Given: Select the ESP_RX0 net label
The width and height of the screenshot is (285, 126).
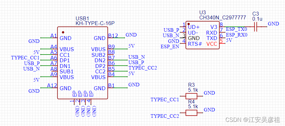Looking at the screenshot, I should pos(237,35).
